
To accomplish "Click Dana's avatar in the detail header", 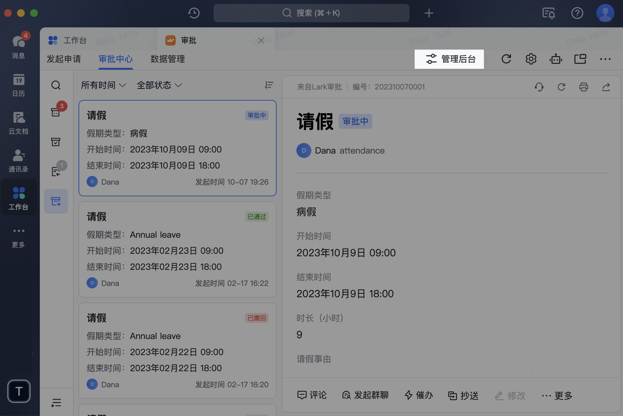I will [x=304, y=151].
